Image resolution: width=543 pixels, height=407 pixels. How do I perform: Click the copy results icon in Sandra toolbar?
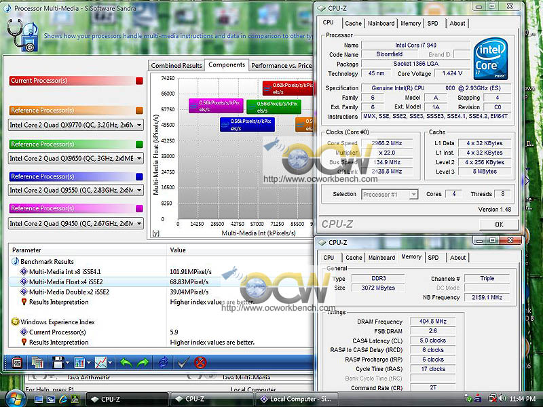37,363
